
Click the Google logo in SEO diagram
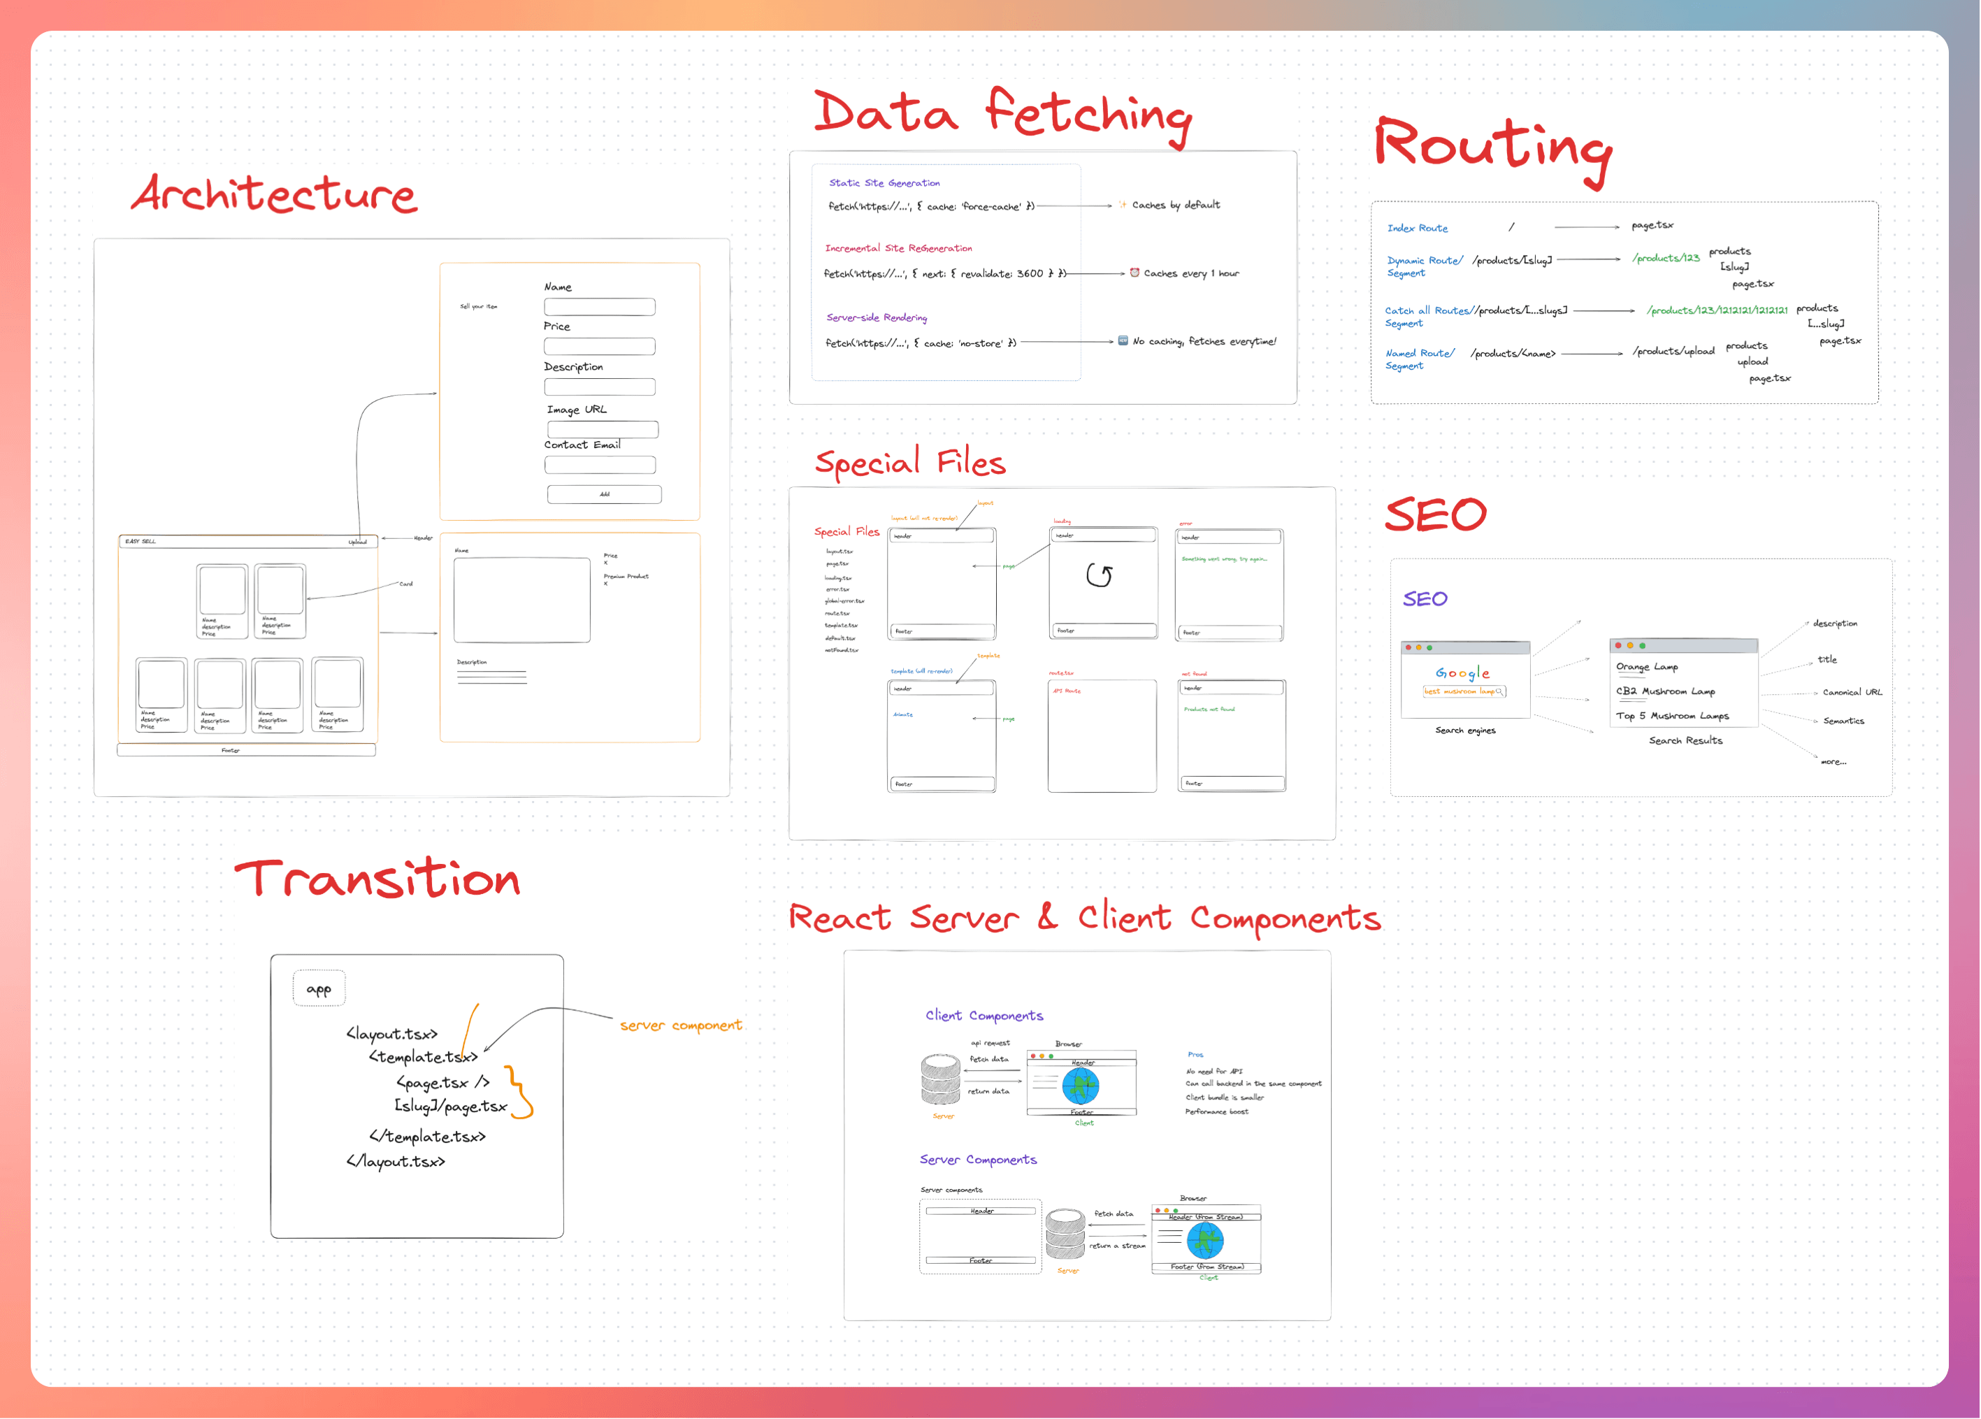coord(1462,673)
